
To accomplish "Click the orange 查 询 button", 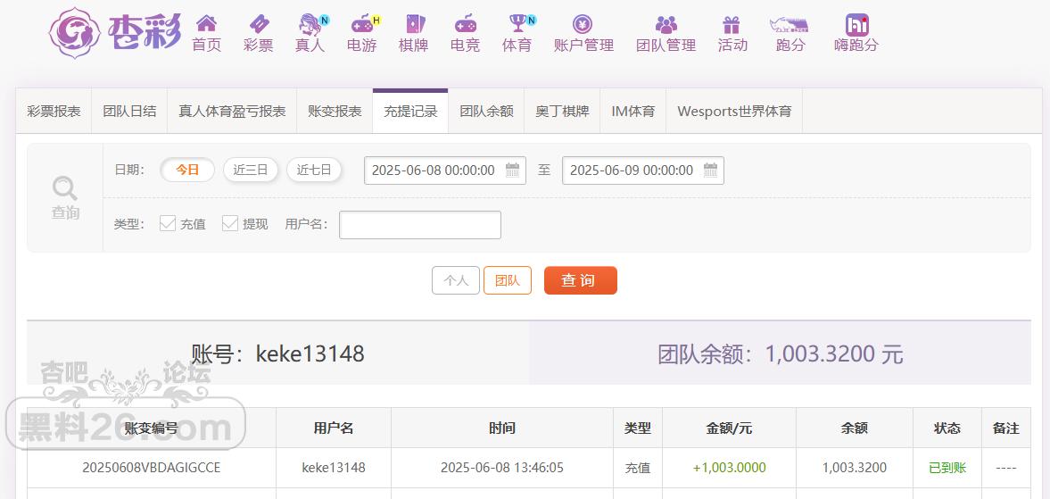I will pyautogui.click(x=581, y=280).
